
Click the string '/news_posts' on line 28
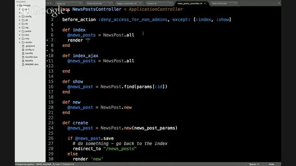120,148
